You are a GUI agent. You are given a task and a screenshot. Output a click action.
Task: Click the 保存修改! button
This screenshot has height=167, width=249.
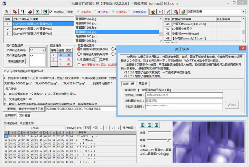coord(128,128)
